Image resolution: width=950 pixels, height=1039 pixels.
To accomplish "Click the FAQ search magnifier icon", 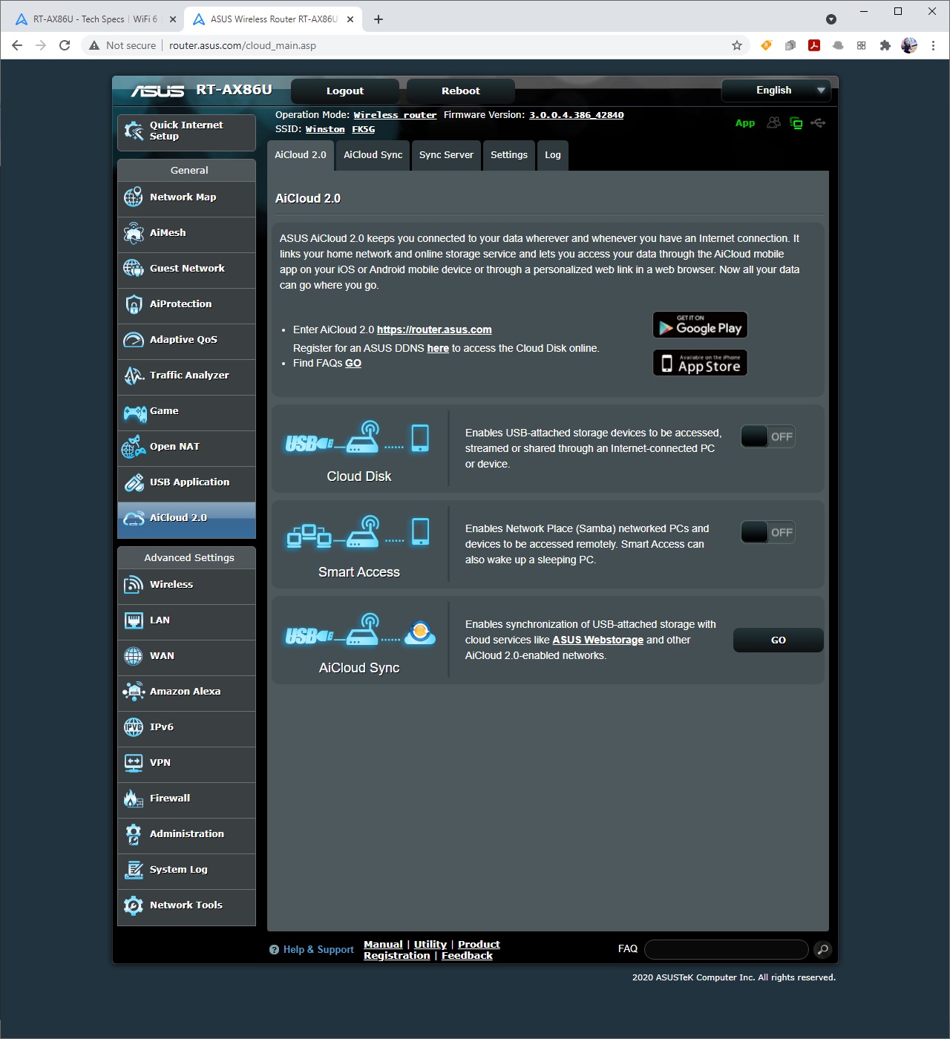I will click(822, 949).
